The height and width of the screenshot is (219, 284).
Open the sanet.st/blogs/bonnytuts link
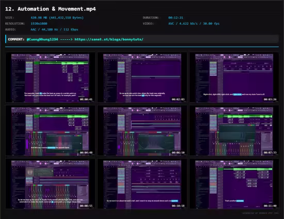coord(109,39)
